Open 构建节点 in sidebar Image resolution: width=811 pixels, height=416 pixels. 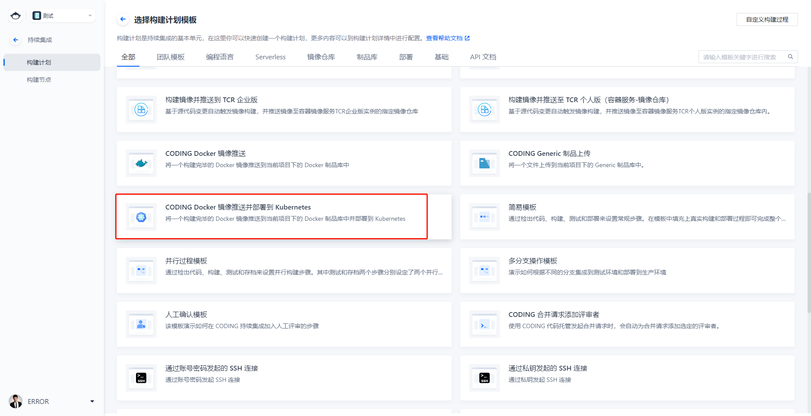(39, 80)
